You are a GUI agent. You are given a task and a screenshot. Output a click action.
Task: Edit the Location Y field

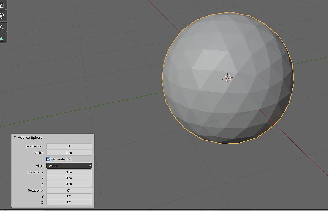69,178
